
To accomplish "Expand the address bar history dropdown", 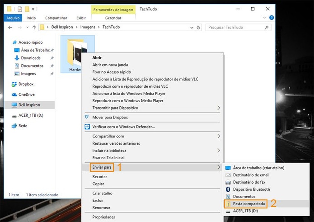I will pyautogui.click(x=192, y=27).
